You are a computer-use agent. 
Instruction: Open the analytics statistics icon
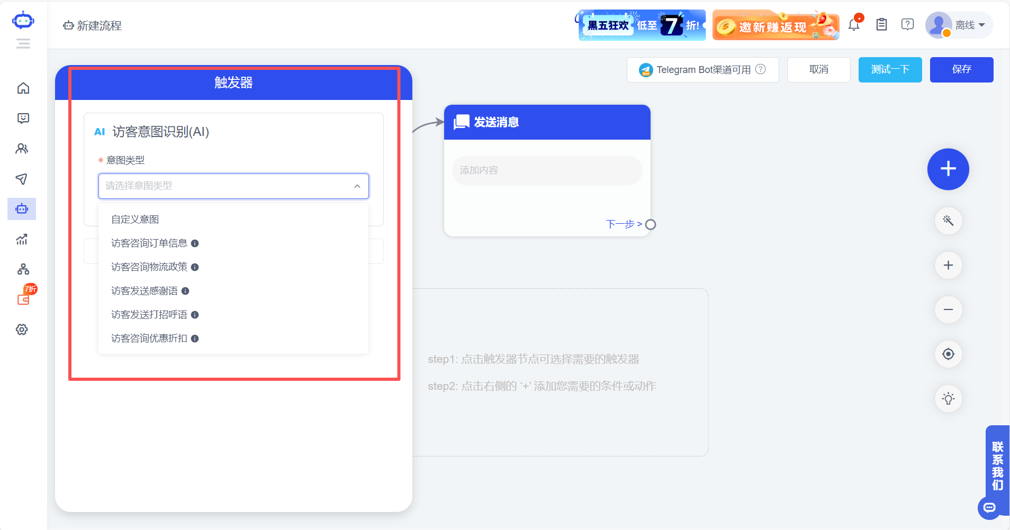coord(22,239)
